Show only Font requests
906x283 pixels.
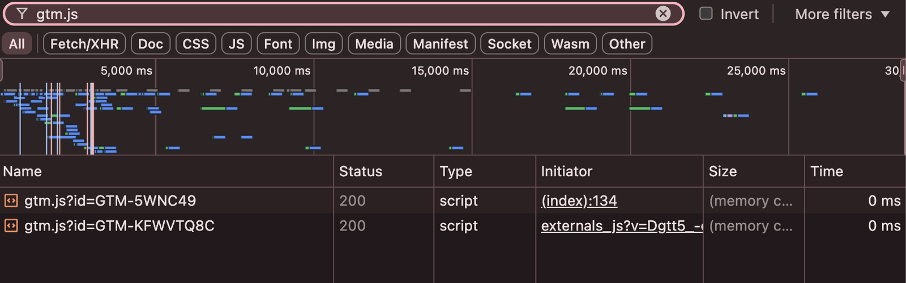pos(278,44)
